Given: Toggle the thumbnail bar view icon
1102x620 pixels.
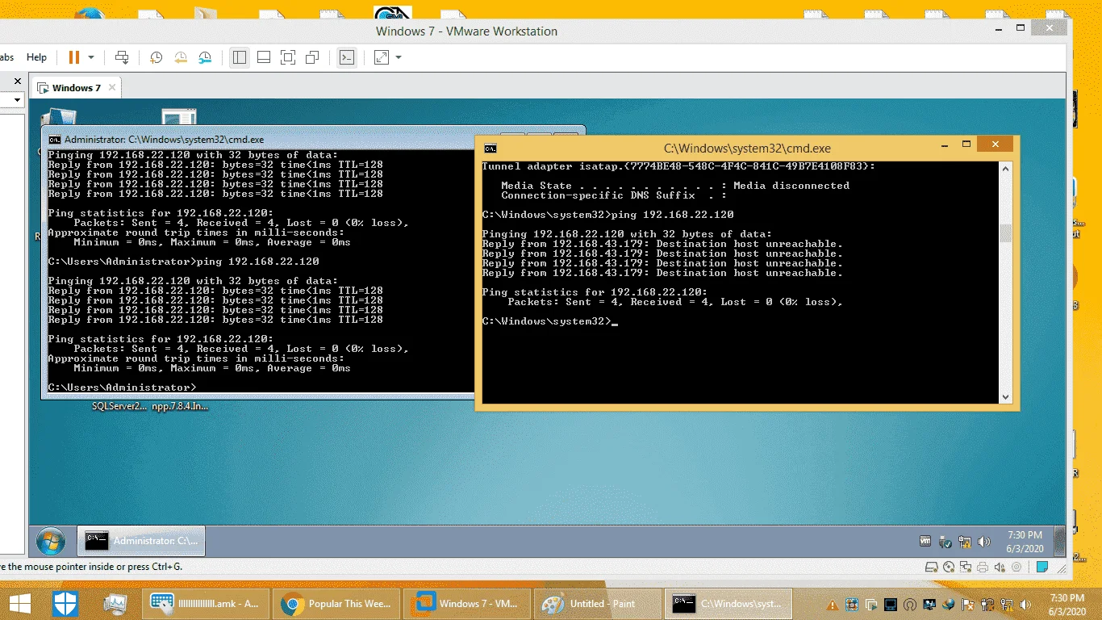Looking at the screenshot, I should [264, 57].
